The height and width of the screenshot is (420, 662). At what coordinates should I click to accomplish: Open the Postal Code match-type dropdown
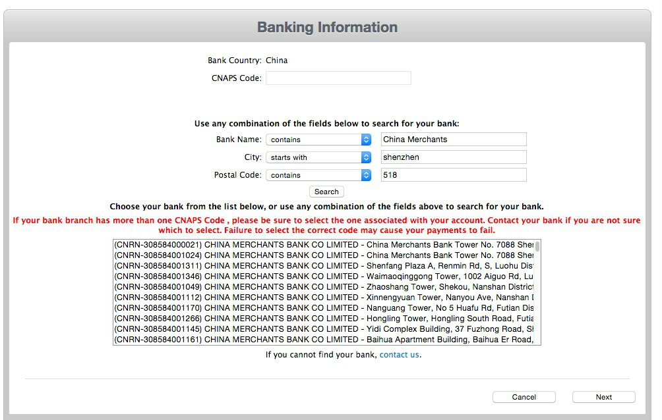coord(318,175)
